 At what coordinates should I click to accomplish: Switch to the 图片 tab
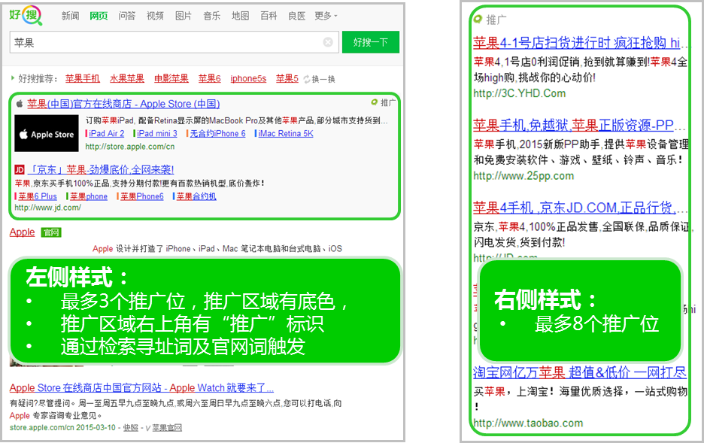[x=183, y=16]
